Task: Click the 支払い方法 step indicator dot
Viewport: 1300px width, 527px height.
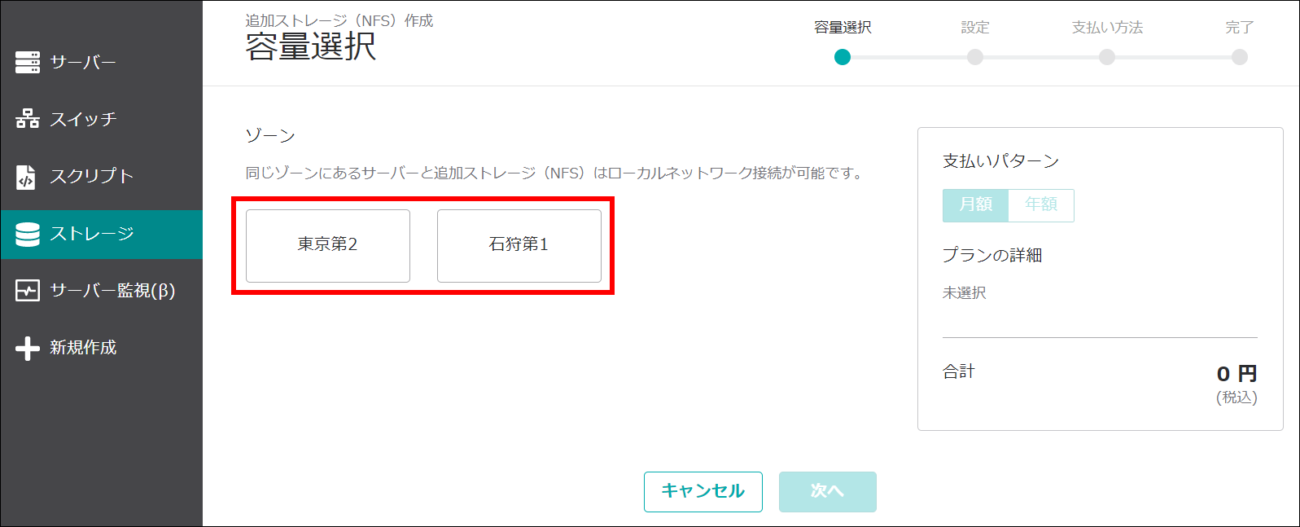Action: [x=1107, y=57]
